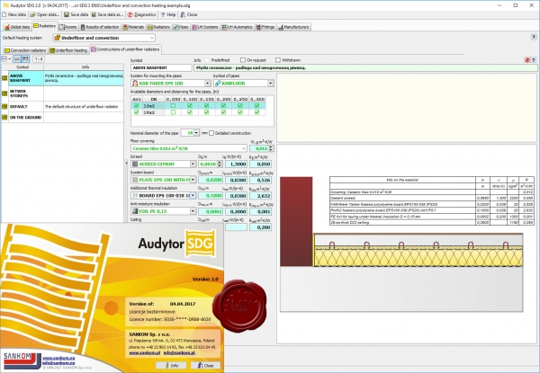Open the Materials tab
The height and width of the screenshot is (373, 540).
(x=133, y=27)
